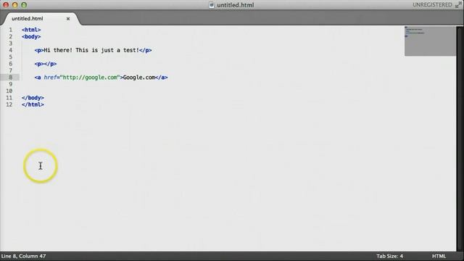
Task: Click line number 1 in the gutter
Action: tap(11, 30)
